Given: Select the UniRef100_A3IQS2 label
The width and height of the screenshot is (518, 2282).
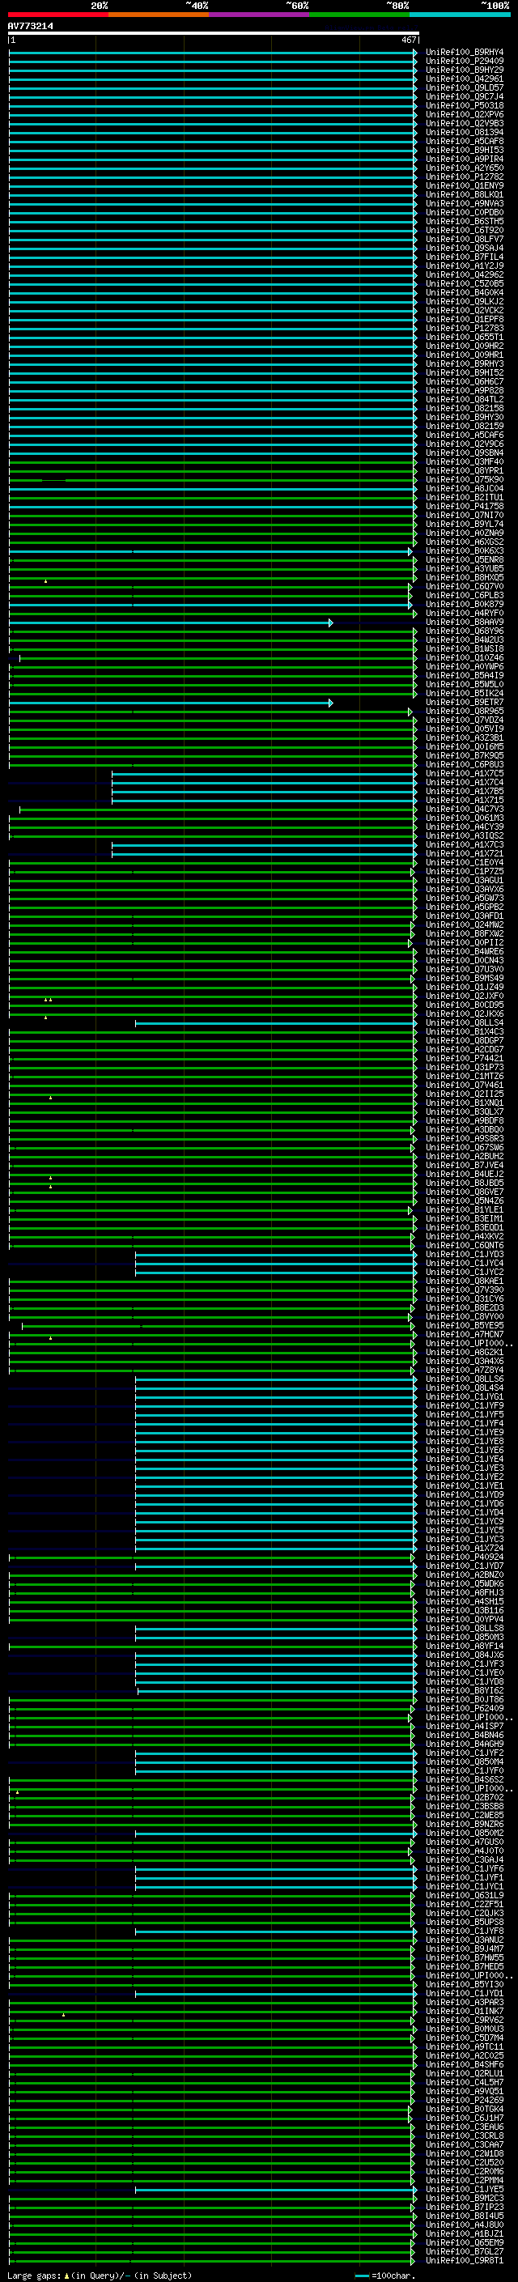Looking at the screenshot, I should [464, 835].
